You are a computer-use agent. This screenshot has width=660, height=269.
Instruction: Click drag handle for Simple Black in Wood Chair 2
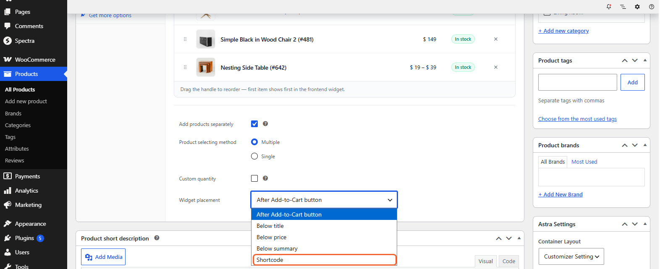(185, 39)
